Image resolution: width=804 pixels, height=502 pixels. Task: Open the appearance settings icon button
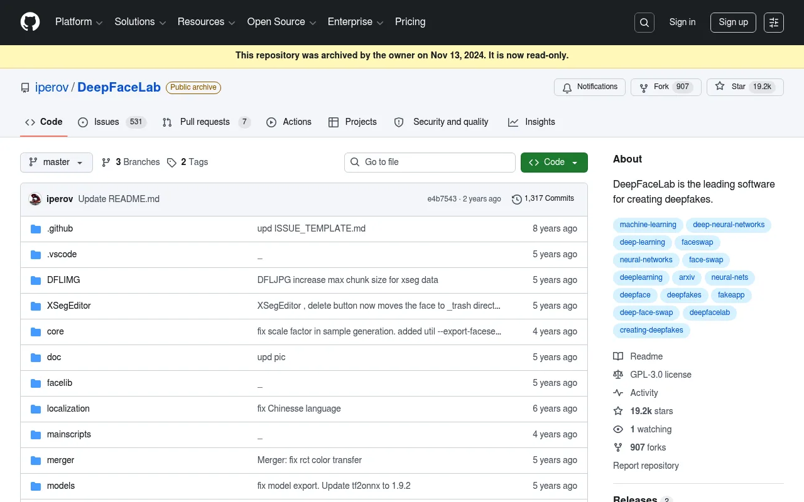[774, 23]
